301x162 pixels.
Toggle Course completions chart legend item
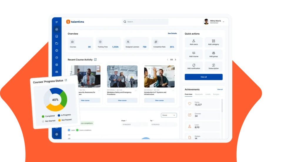click(84, 130)
